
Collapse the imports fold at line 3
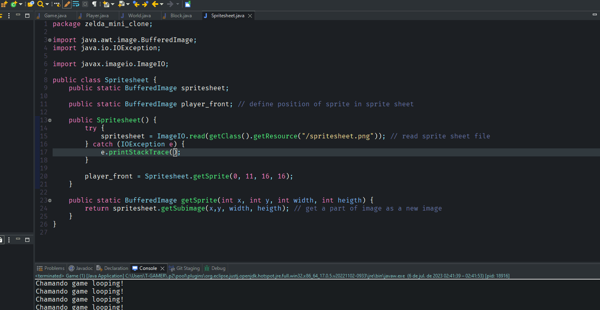(50, 40)
